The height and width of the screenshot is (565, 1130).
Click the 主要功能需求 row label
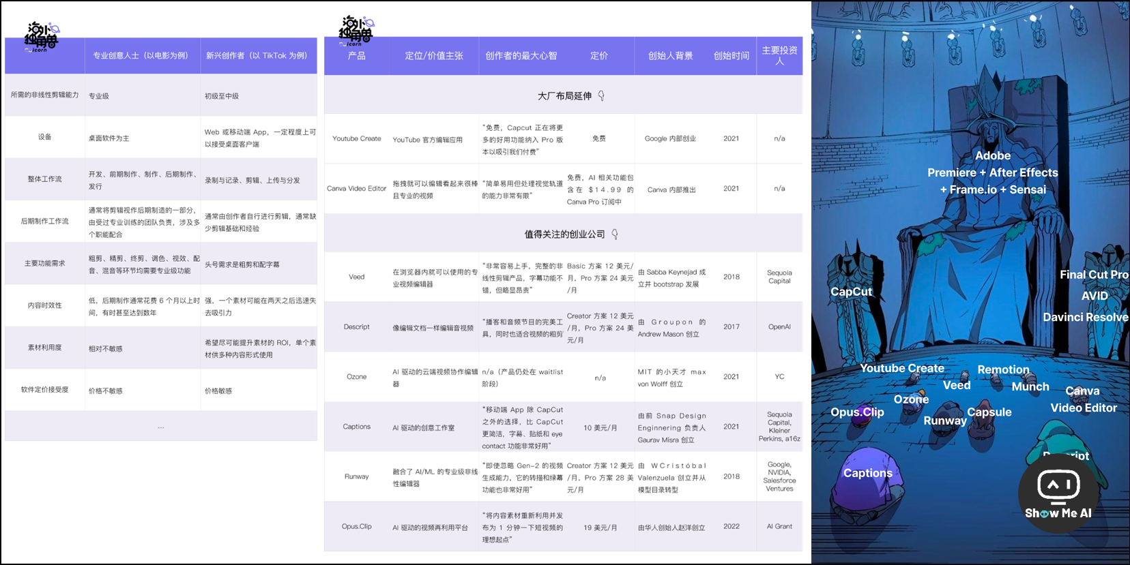coord(45,264)
